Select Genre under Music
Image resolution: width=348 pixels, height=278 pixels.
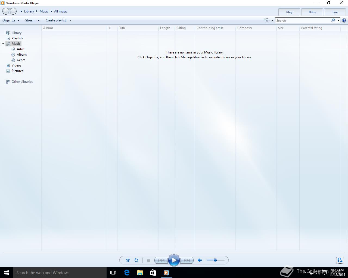click(18, 60)
